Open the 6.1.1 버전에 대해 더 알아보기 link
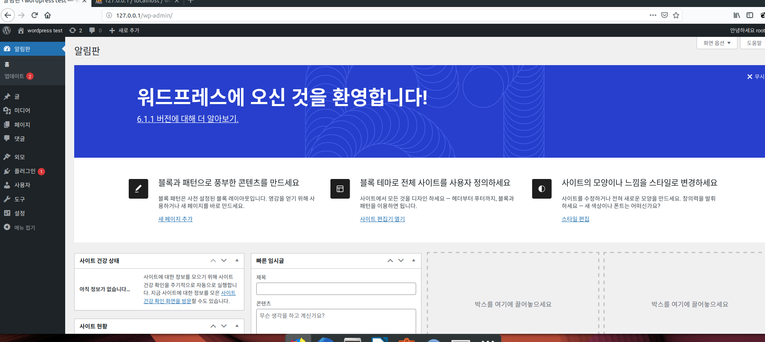The image size is (765, 342). point(188,119)
